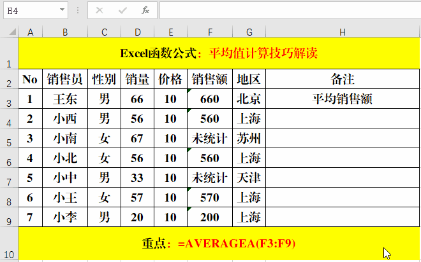
Task: Click the 性别 header cell
Action: coord(104,79)
